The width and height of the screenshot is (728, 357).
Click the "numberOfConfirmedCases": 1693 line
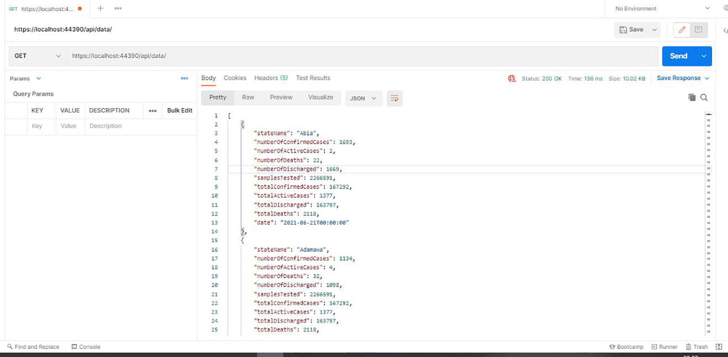coord(304,142)
